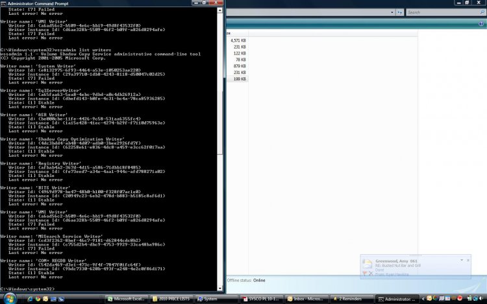Switch to 2010 PRICE LISTS folder window
This screenshot has width=487, height=304.
(x=171, y=299)
